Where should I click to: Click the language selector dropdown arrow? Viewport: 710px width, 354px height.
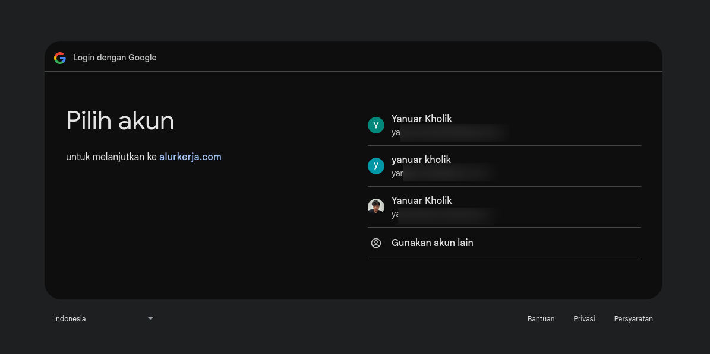[x=150, y=318]
